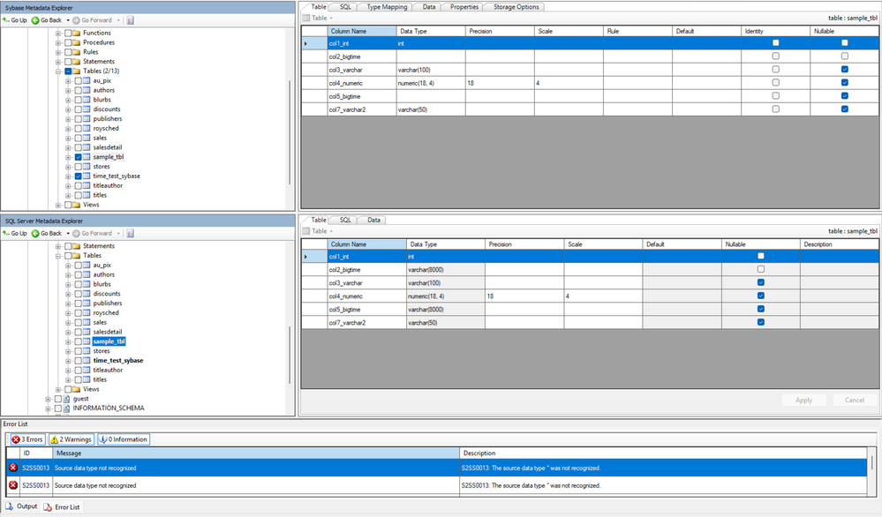Screen dimensions: 882x517
Task: Toggle Nullable checkbox for col3_varchar in Sybase table
Action: click(844, 70)
